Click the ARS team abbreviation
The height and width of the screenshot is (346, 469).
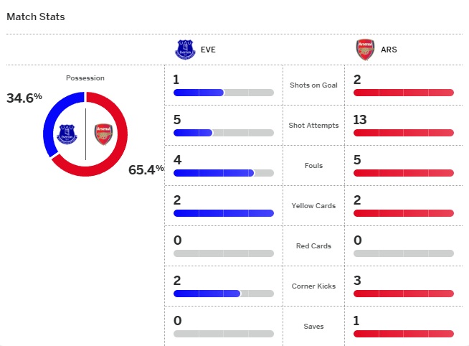389,50
